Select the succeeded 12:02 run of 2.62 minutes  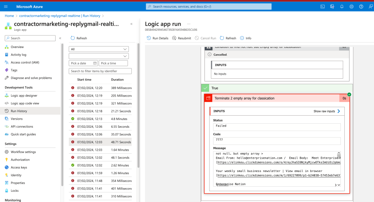coord(100,165)
